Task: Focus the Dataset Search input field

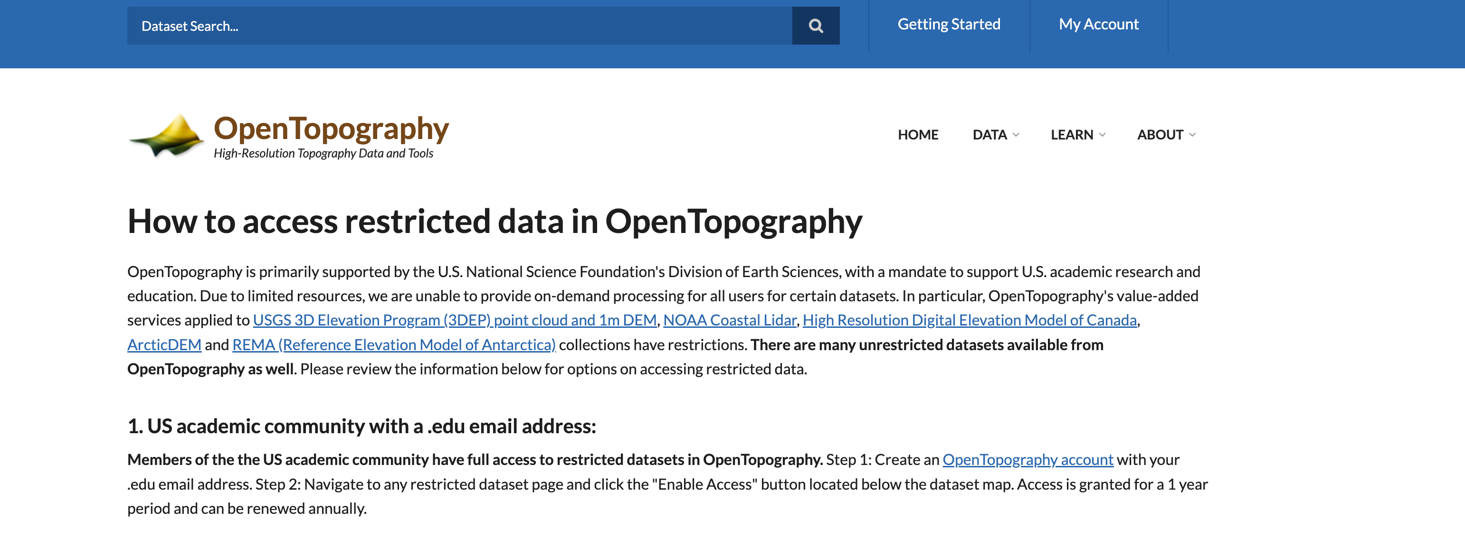Action: click(x=459, y=26)
